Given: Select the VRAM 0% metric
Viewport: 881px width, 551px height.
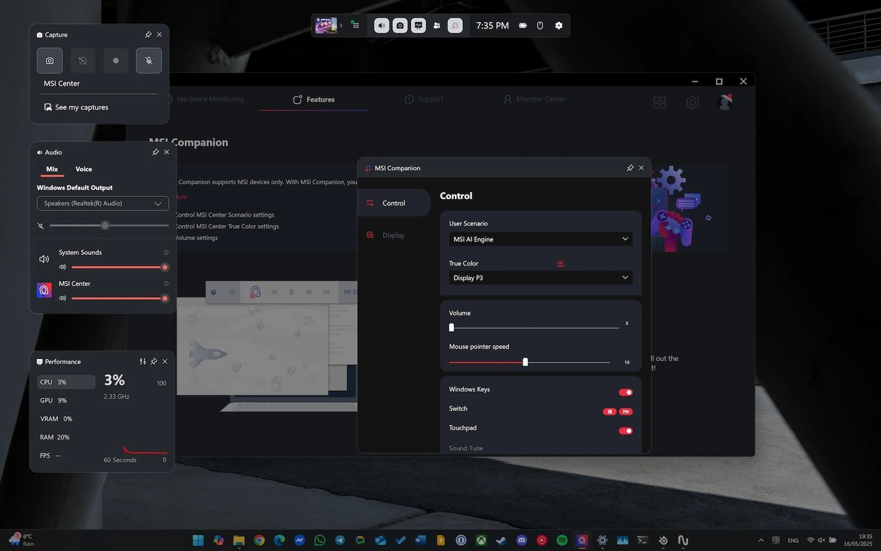Looking at the screenshot, I should [66, 419].
